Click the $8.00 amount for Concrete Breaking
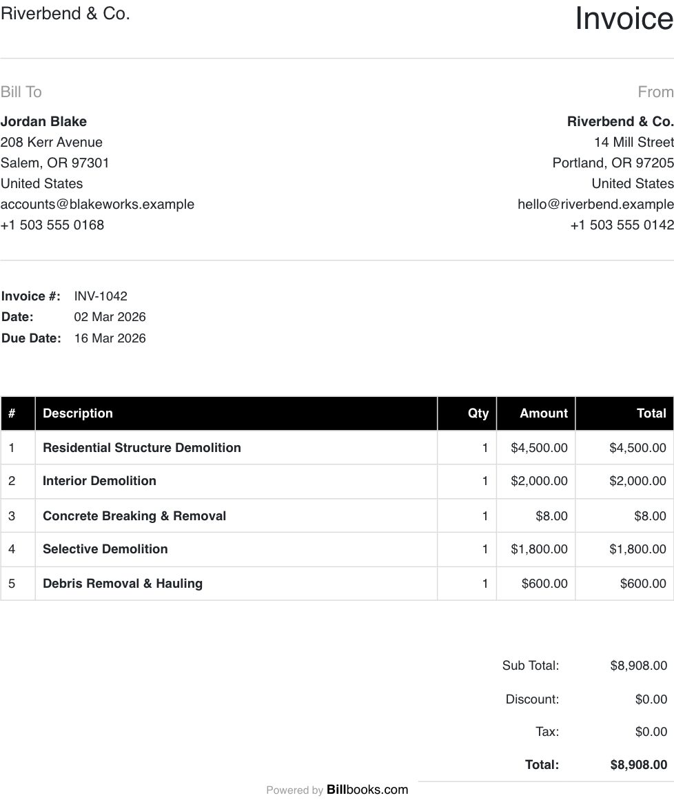This screenshot has width=674, height=800. (551, 516)
